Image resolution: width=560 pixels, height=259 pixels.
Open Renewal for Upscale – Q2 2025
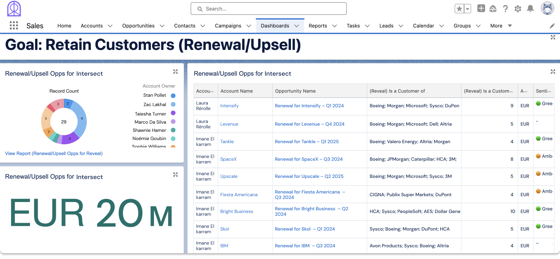[309, 176]
